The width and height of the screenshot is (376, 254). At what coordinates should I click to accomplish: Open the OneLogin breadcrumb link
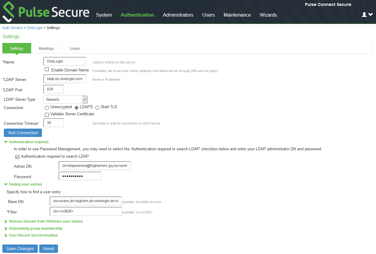(35, 28)
